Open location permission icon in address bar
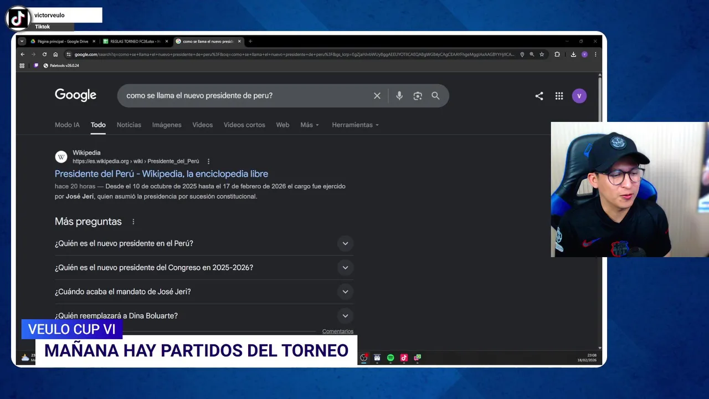Viewport: 709px width, 399px height. tap(522, 54)
